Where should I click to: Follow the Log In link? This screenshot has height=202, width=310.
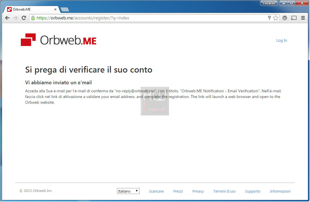(x=281, y=40)
